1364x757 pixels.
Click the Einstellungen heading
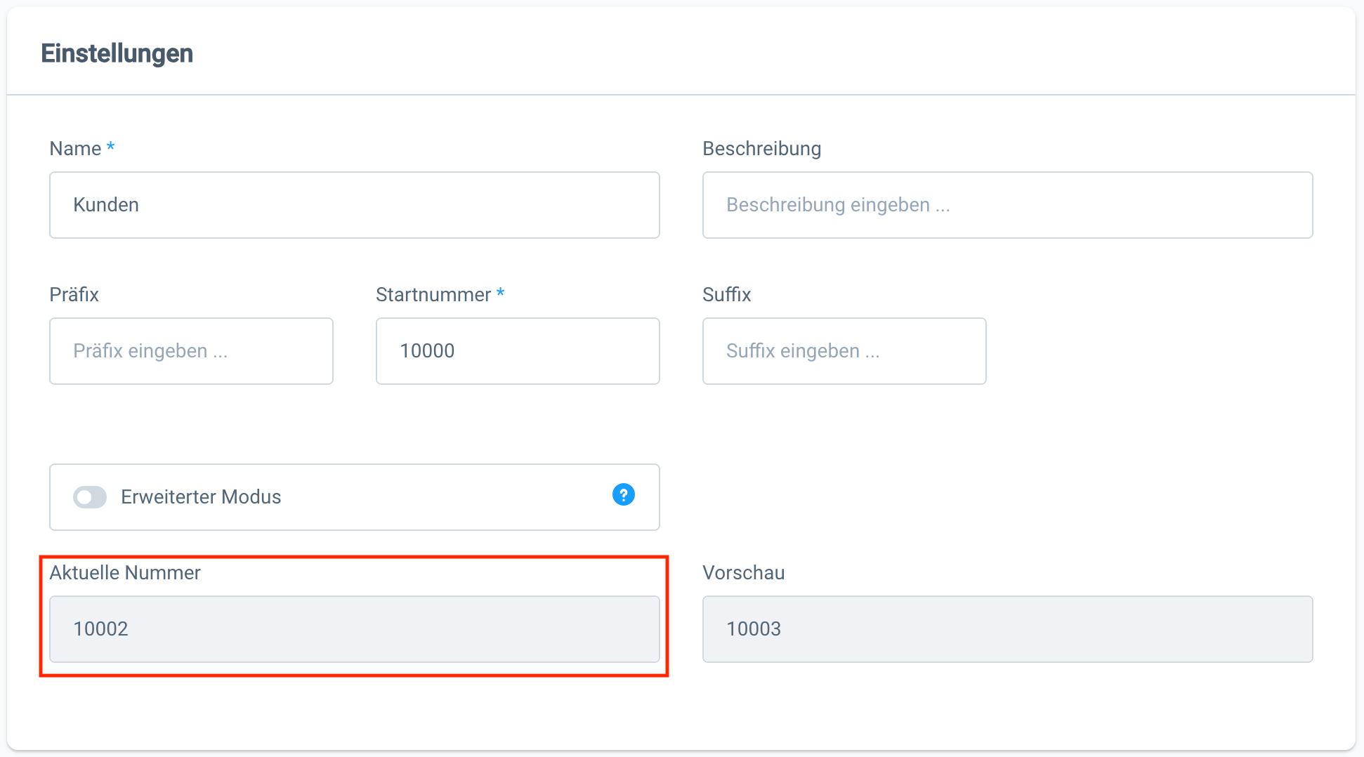coord(117,53)
